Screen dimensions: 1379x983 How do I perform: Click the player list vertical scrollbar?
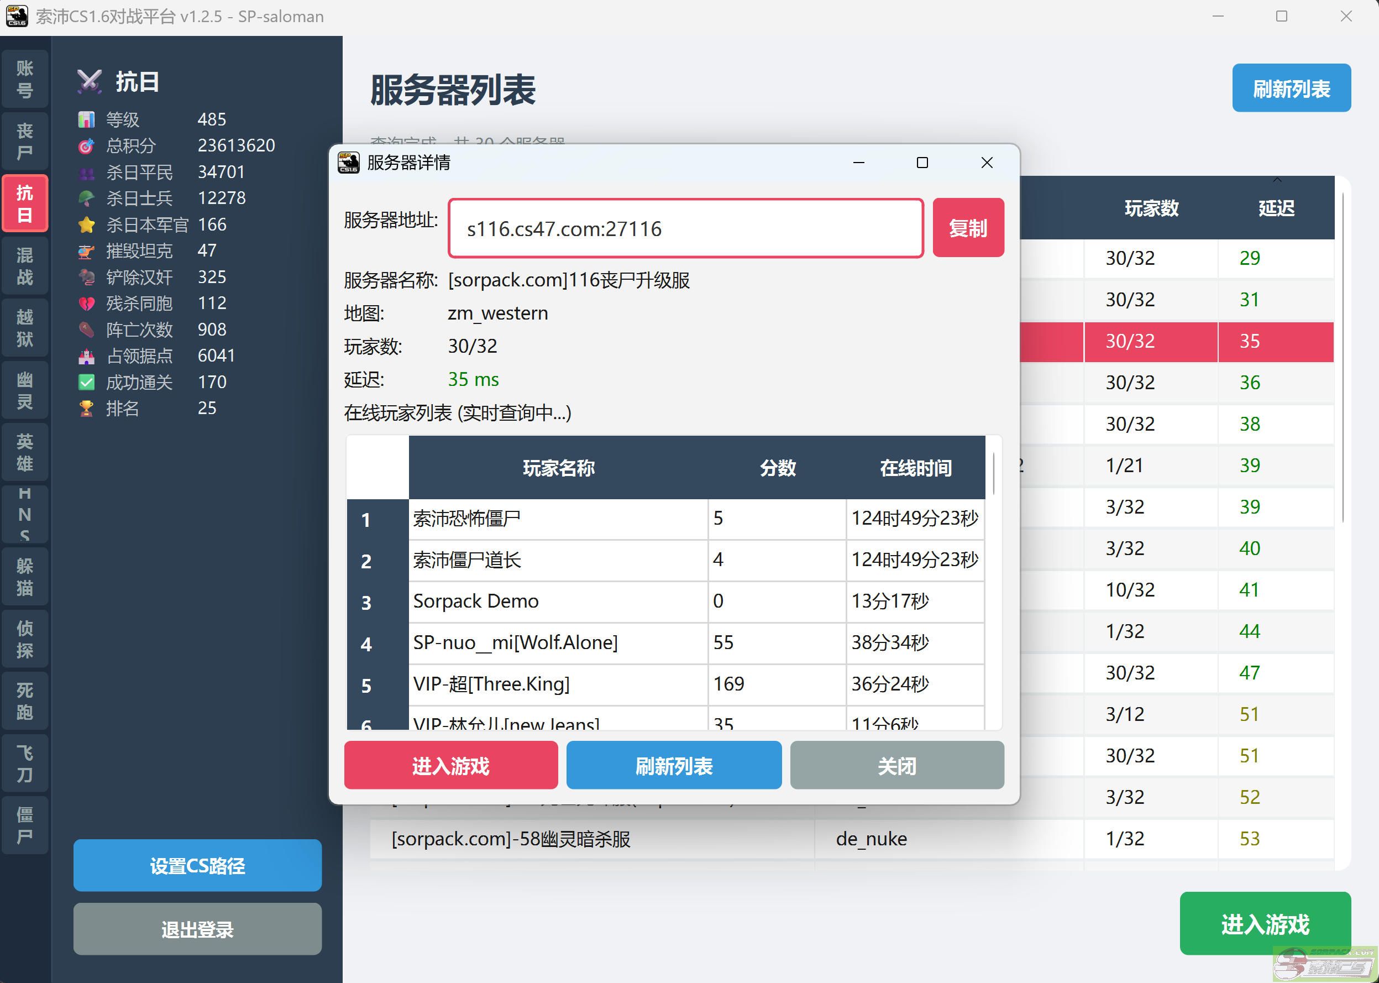point(994,474)
